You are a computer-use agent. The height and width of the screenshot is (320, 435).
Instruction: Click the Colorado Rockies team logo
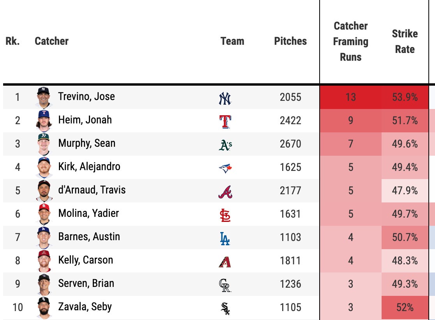tap(225, 285)
